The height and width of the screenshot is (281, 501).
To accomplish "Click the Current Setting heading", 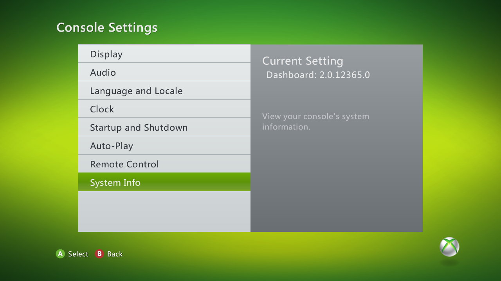I will (303, 61).
